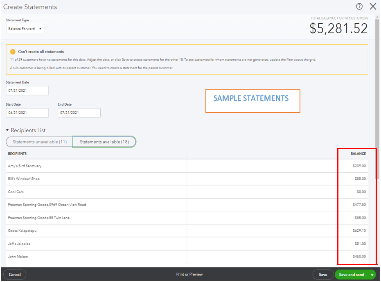Open the Statement Type dropdown
The width and height of the screenshot is (381, 282).
click(25, 29)
